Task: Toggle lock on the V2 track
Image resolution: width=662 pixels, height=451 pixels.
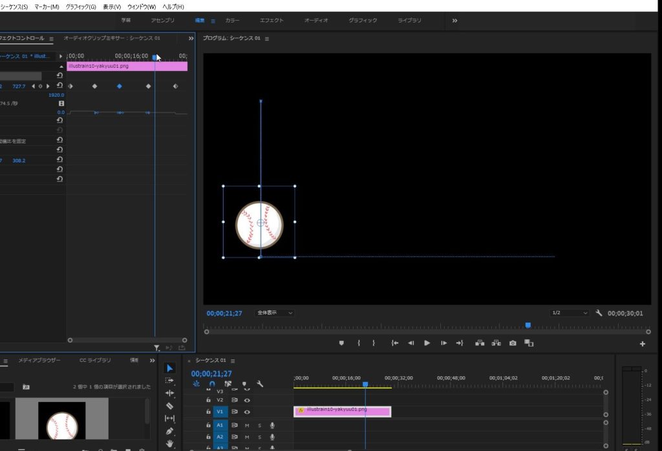Action: [x=208, y=400]
